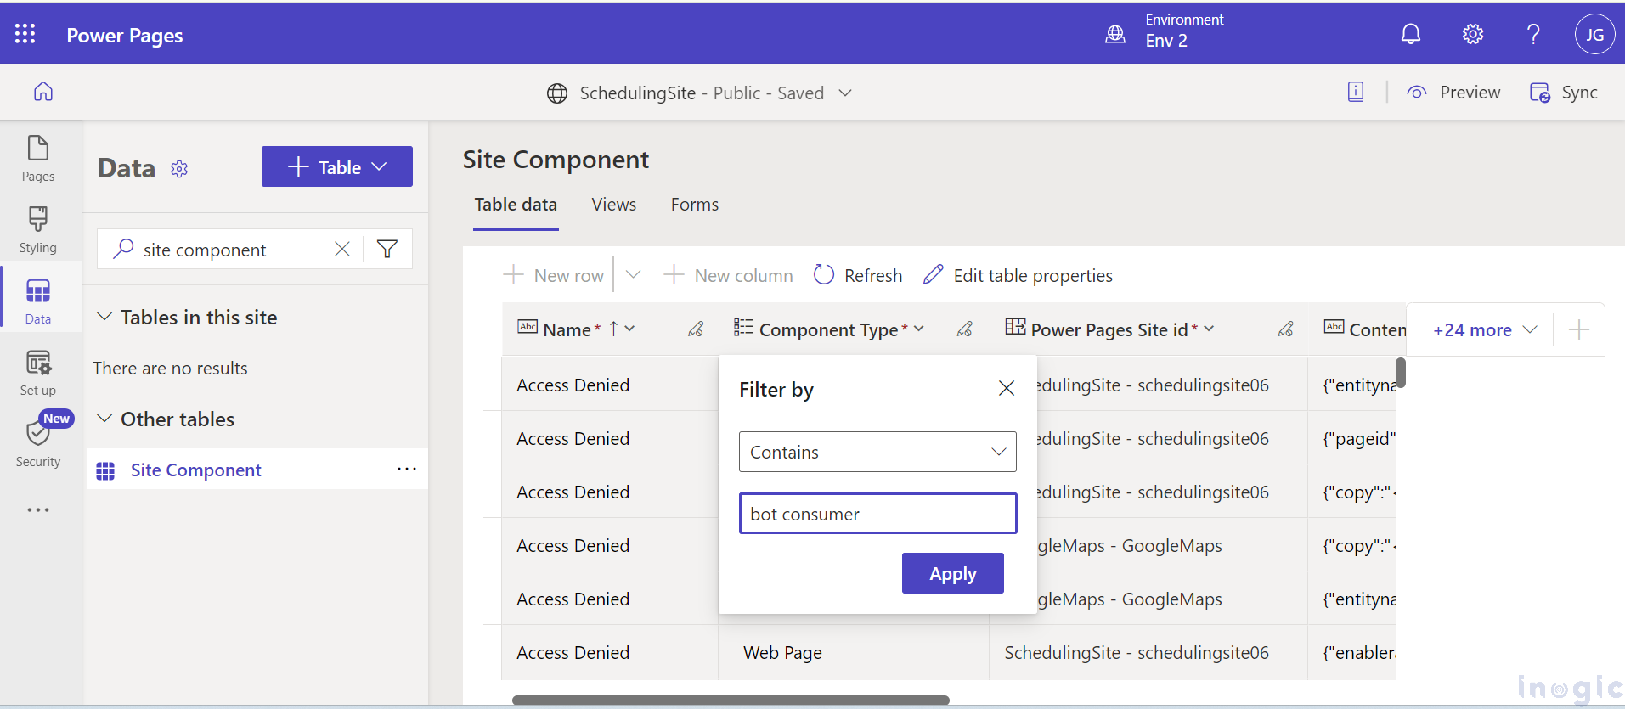Click the horizontal scrollbar of the table
This screenshot has width=1625, height=709.
tap(731, 701)
